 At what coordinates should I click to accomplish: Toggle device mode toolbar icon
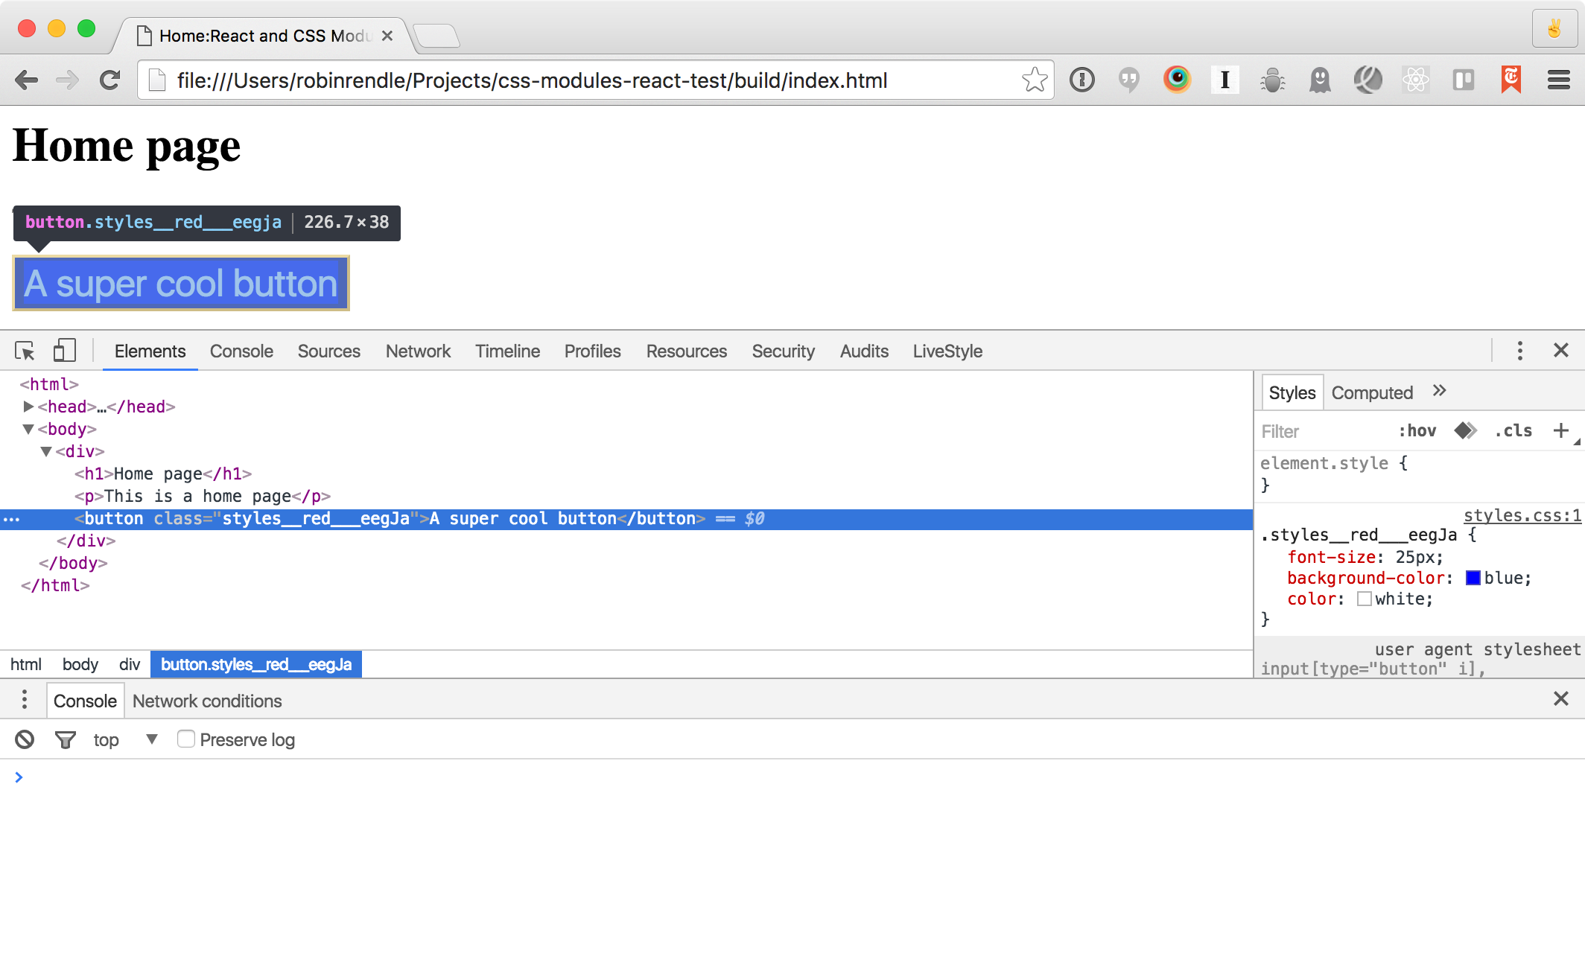[x=65, y=351]
